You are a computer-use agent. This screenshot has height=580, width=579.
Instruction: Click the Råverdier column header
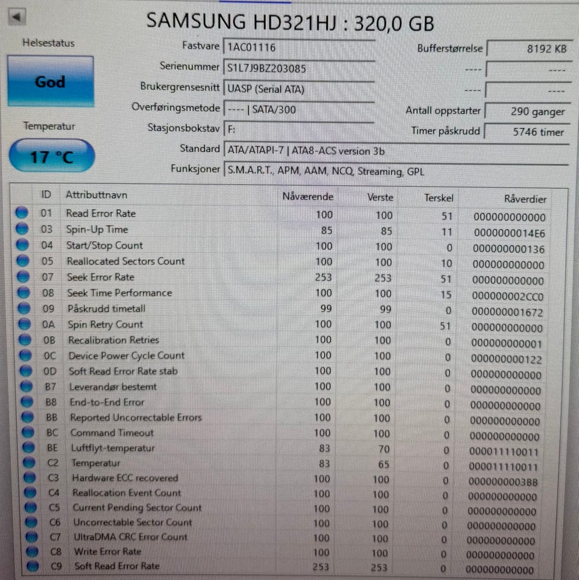(x=525, y=199)
